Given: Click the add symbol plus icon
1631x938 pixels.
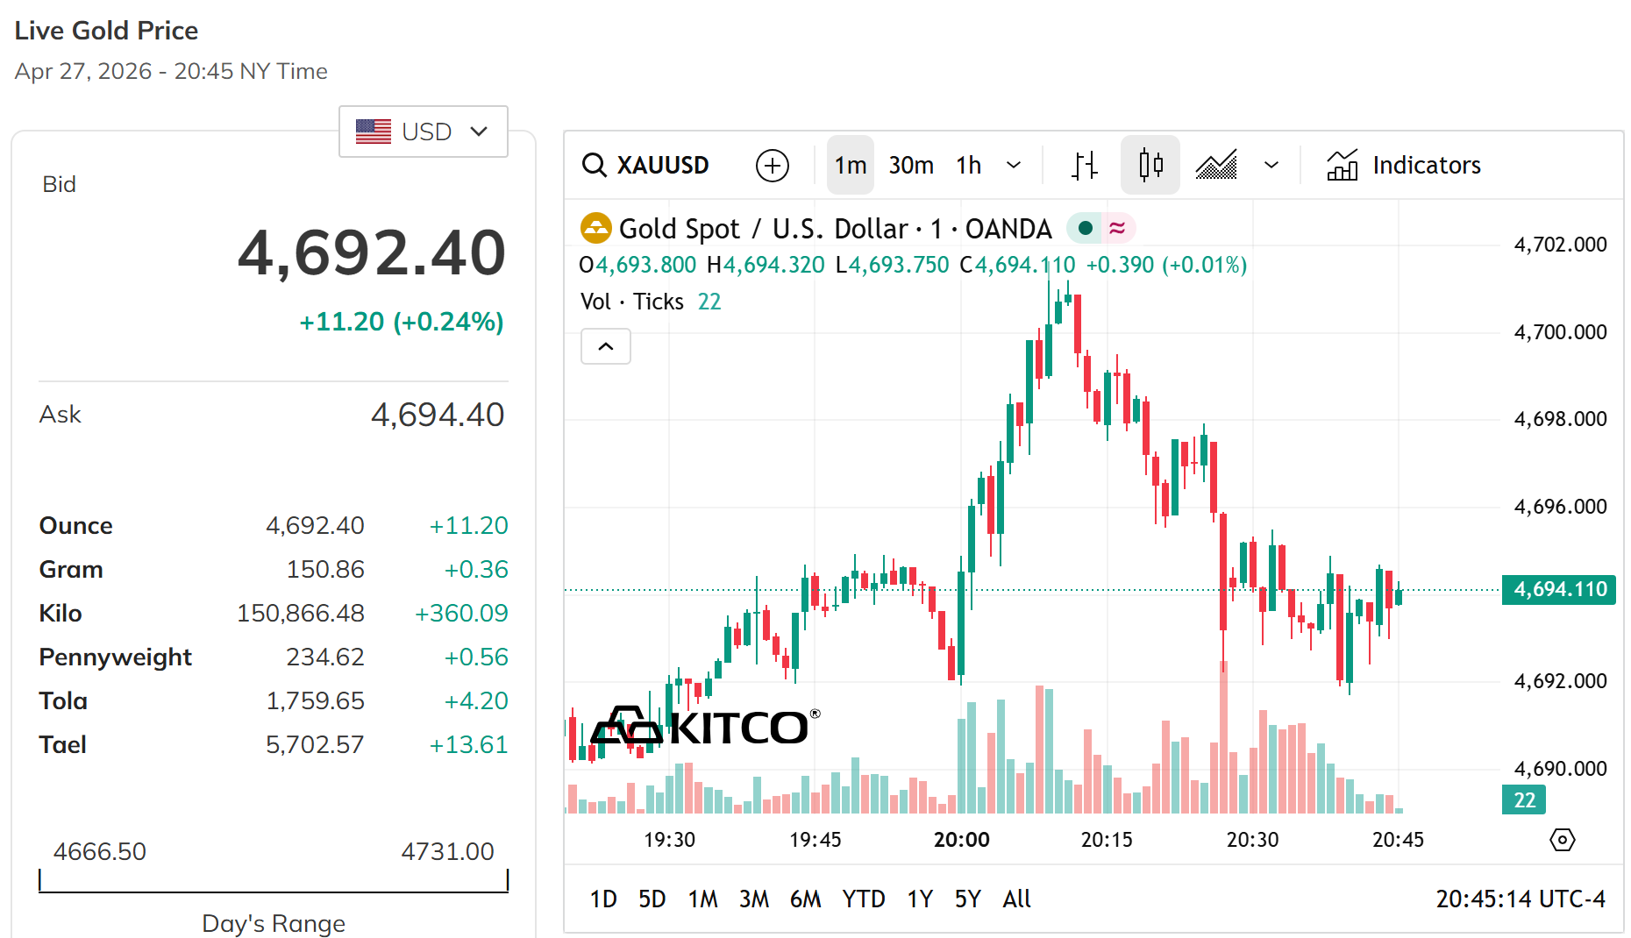Looking at the screenshot, I should point(772,165).
